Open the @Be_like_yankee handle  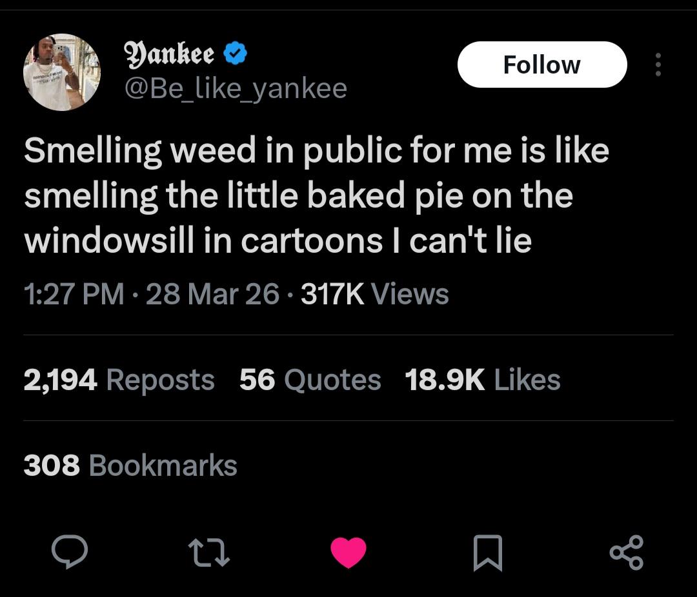point(235,88)
